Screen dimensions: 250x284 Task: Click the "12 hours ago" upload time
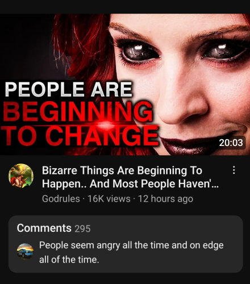click(x=165, y=199)
